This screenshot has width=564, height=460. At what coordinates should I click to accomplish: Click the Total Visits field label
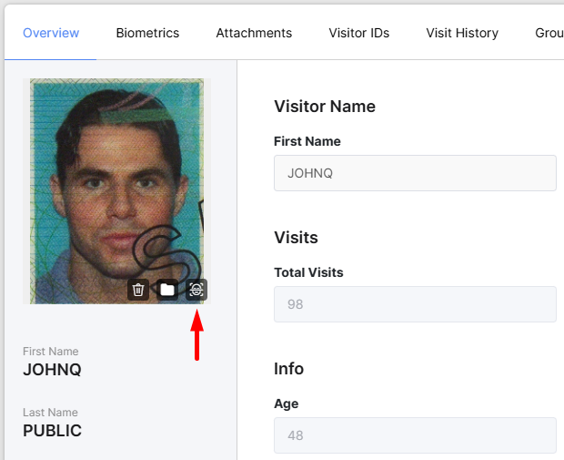point(308,272)
